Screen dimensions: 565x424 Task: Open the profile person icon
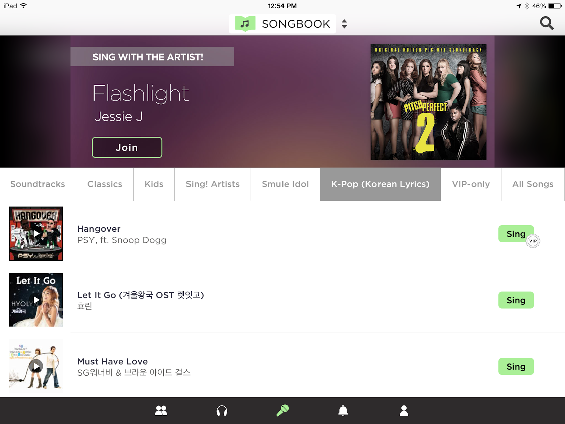404,410
